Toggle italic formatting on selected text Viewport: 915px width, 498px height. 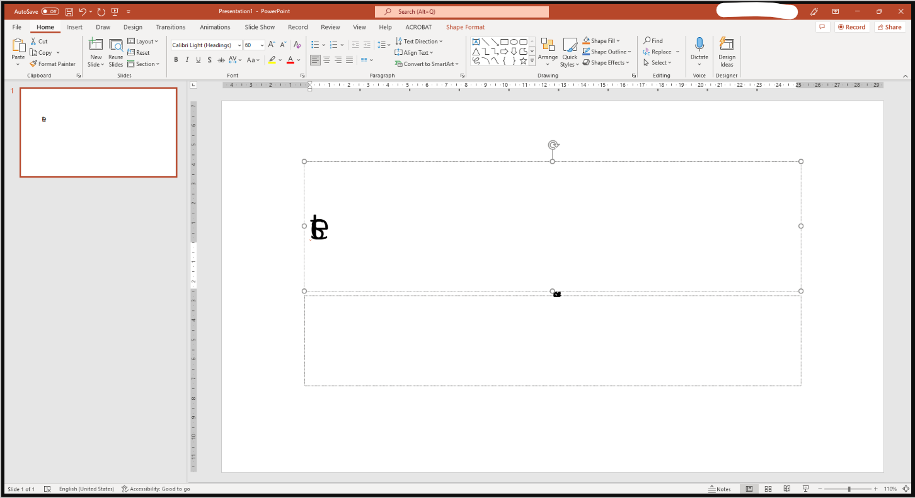click(x=187, y=60)
